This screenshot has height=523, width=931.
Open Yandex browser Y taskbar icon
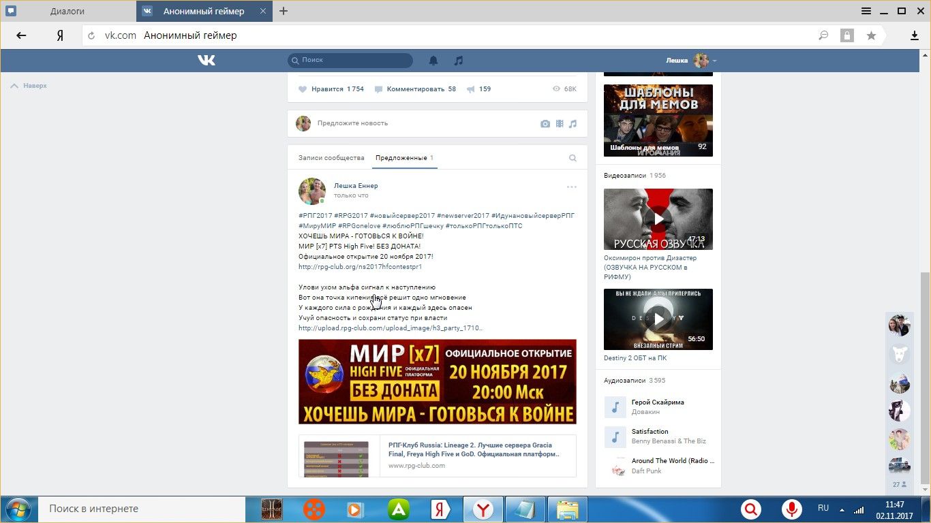483,509
